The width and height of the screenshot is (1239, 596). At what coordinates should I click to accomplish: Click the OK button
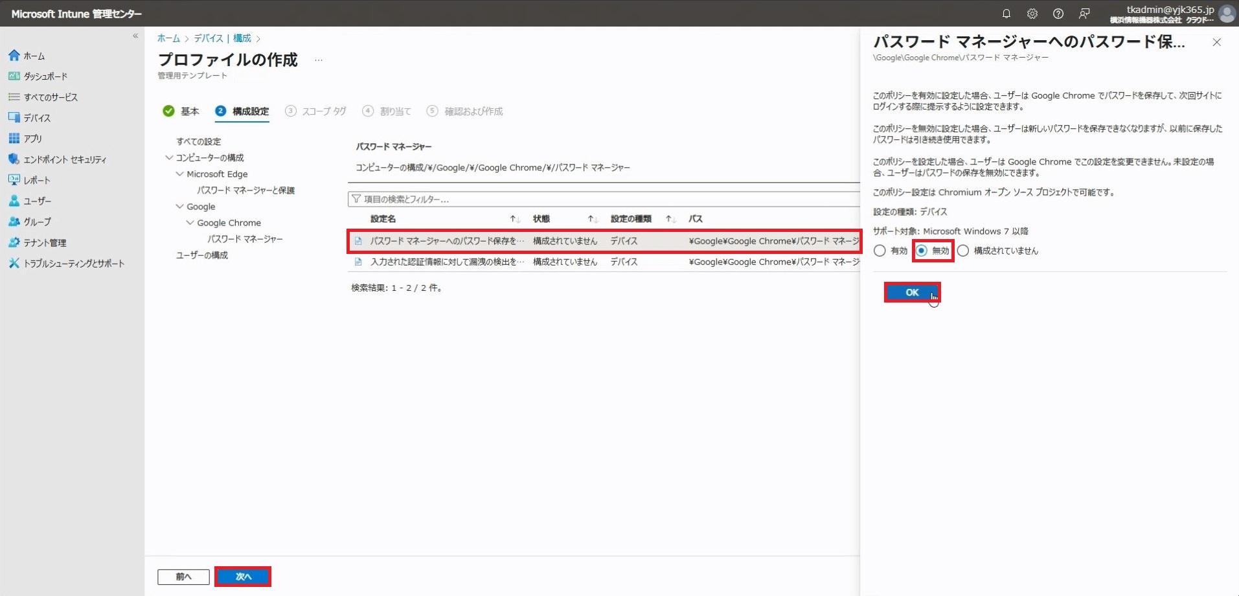912,292
